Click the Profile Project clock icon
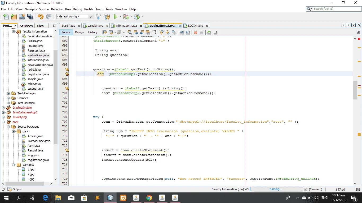362x203 pixels. coord(137,16)
